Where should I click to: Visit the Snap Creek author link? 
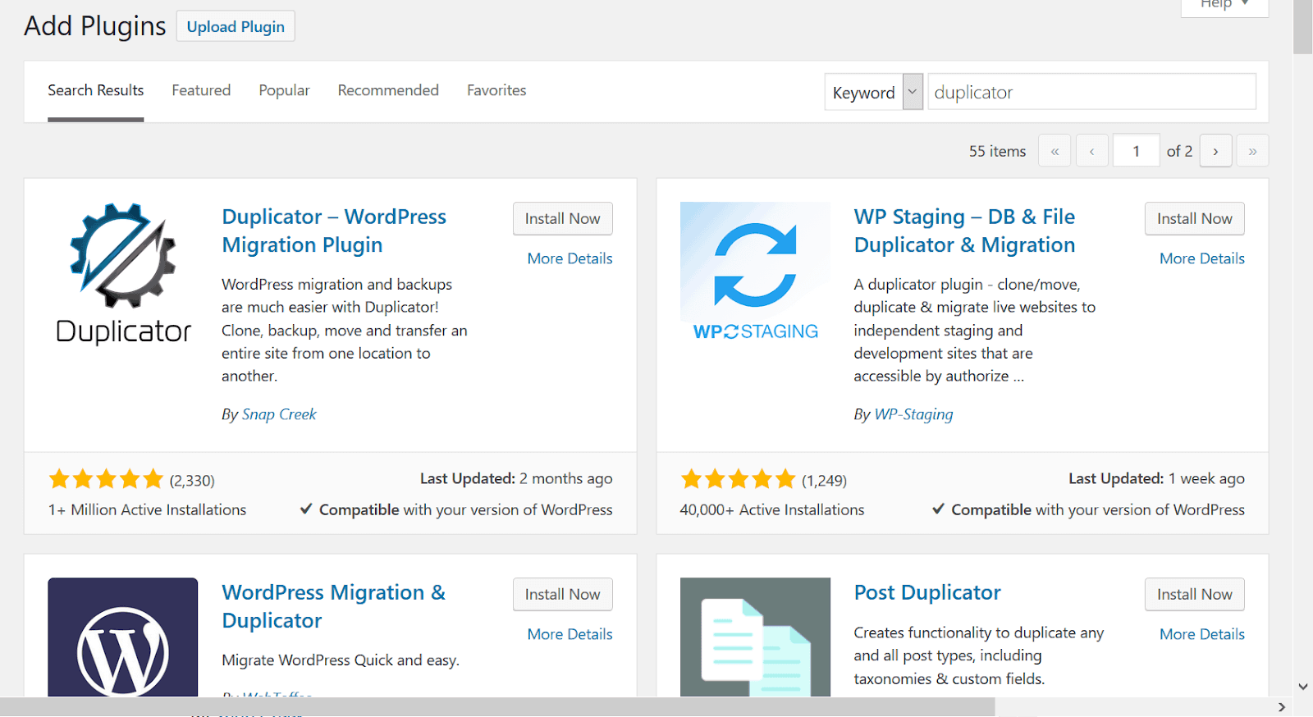[279, 414]
